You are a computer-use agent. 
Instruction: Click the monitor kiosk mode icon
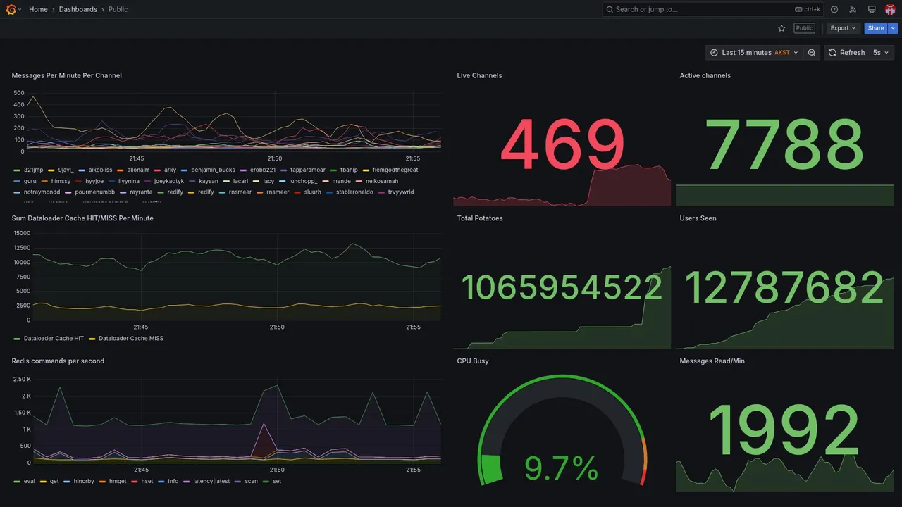click(872, 9)
